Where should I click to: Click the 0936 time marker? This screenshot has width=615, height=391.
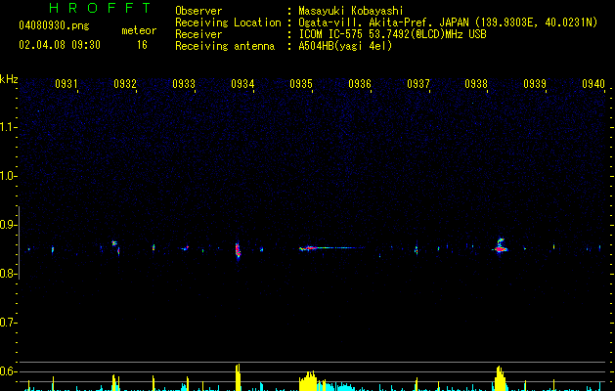[360, 84]
